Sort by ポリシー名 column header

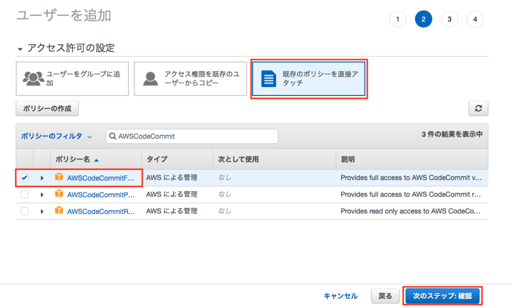tap(77, 159)
